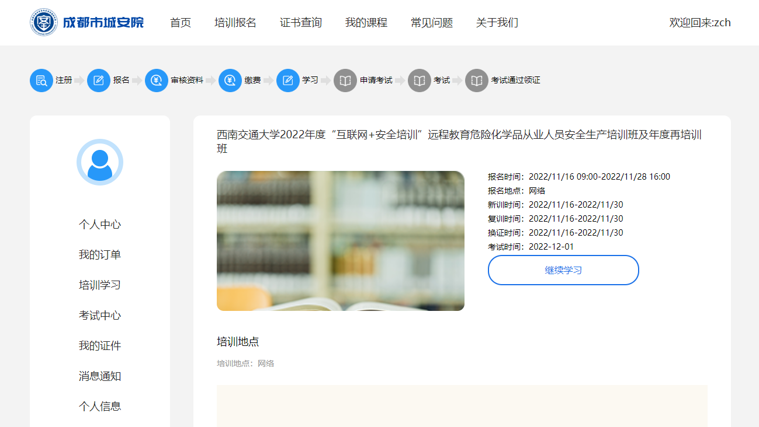Image resolution: width=759 pixels, height=427 pixels.
Task: Select the 审核资料 step icon
Action: [x=156, y=80]
